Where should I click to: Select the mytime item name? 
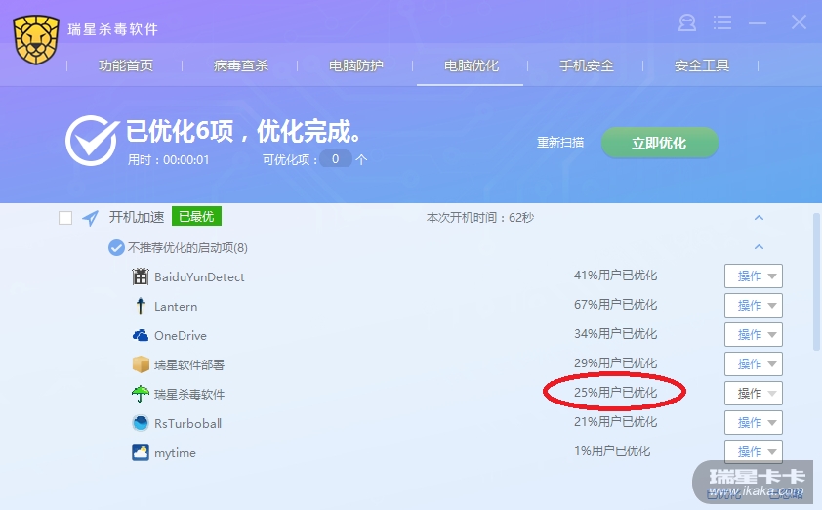175,453
